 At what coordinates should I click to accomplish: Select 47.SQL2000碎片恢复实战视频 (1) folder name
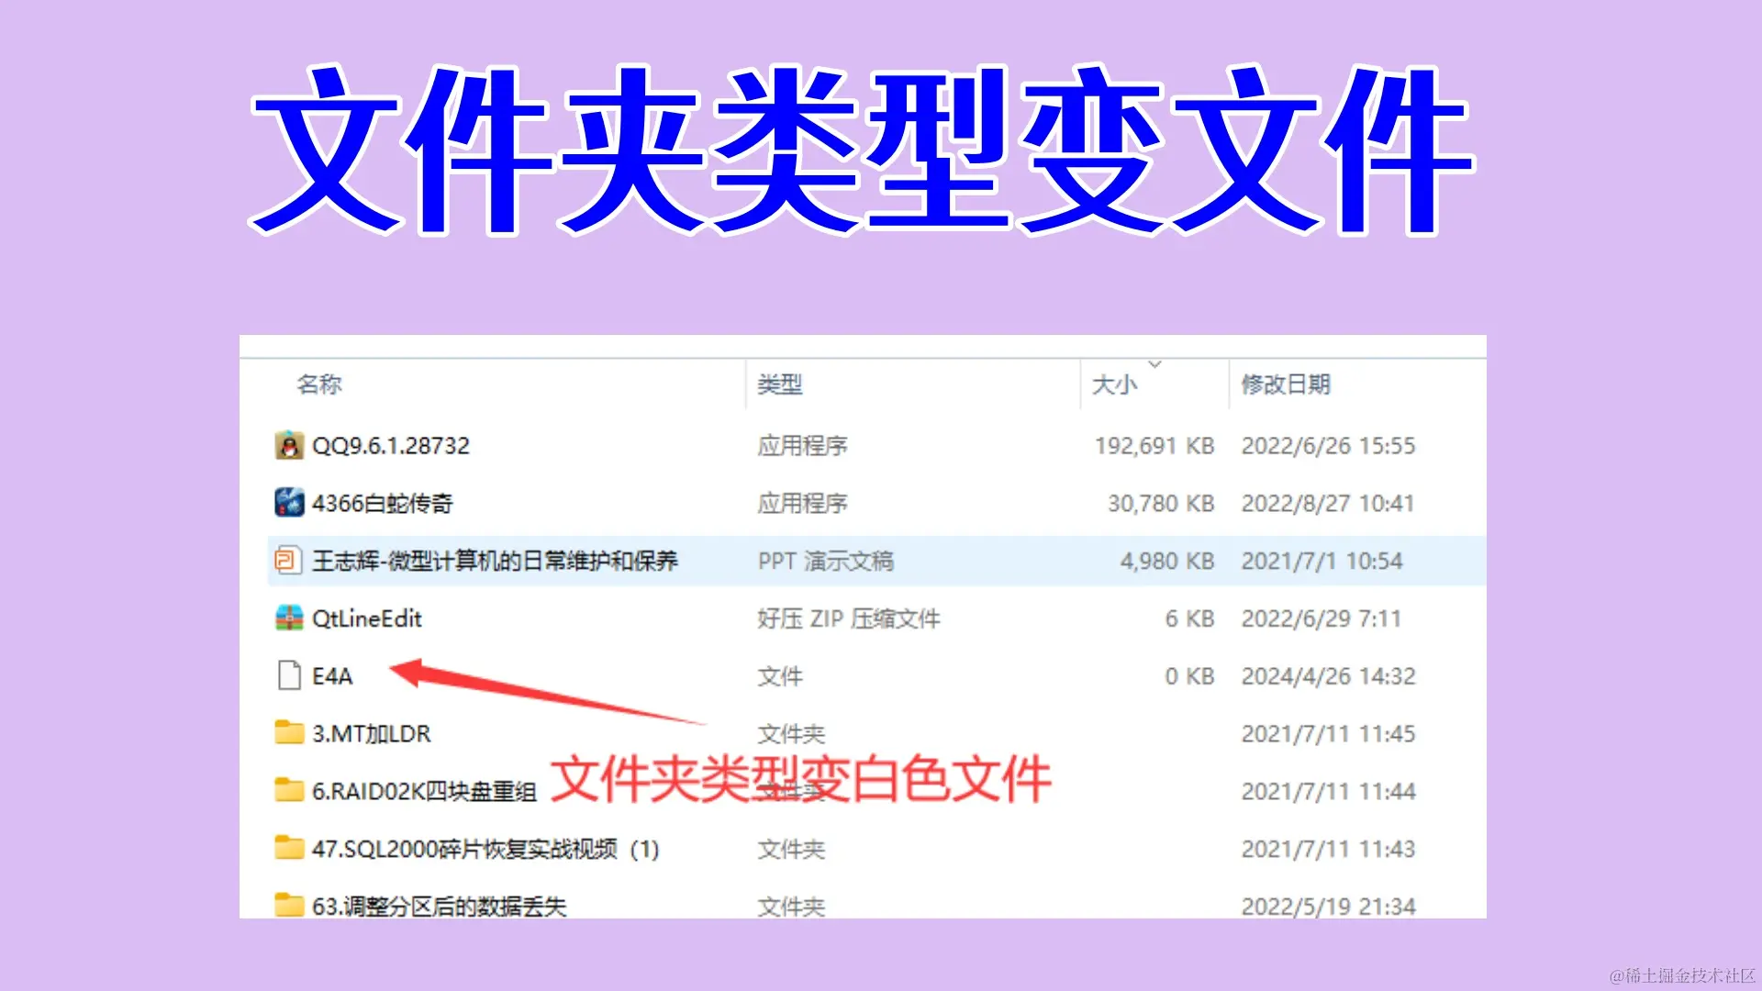tap(485, 849)
